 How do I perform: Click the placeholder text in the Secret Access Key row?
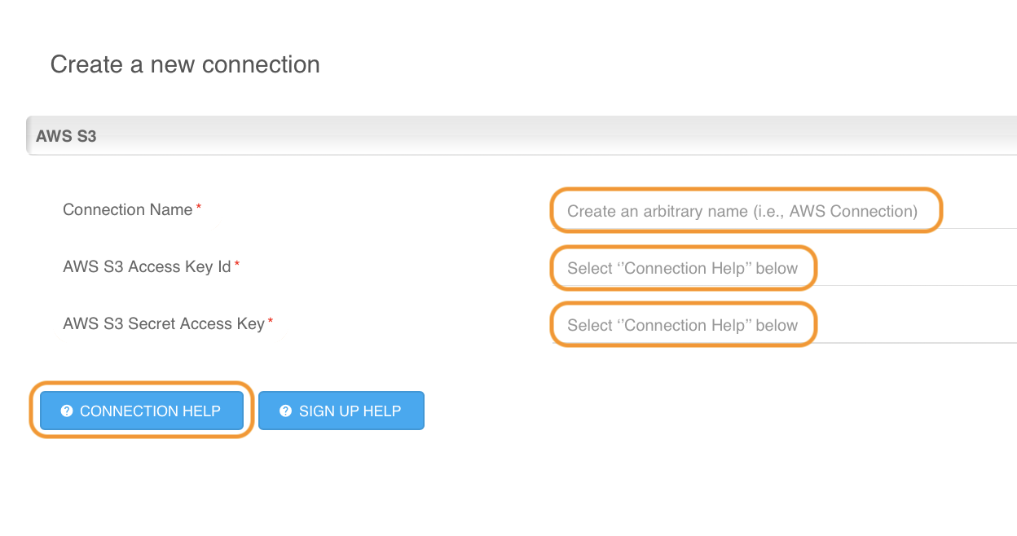click(682, 325)
